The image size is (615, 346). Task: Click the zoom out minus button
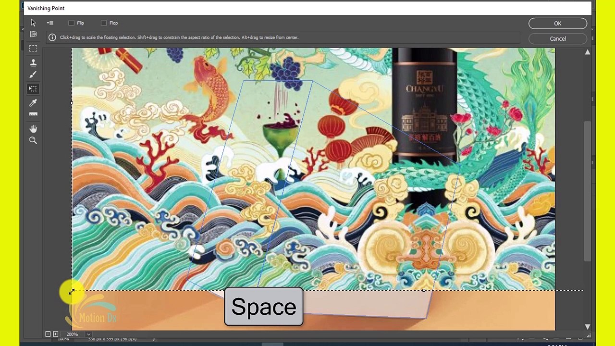[x=48, y=334]
